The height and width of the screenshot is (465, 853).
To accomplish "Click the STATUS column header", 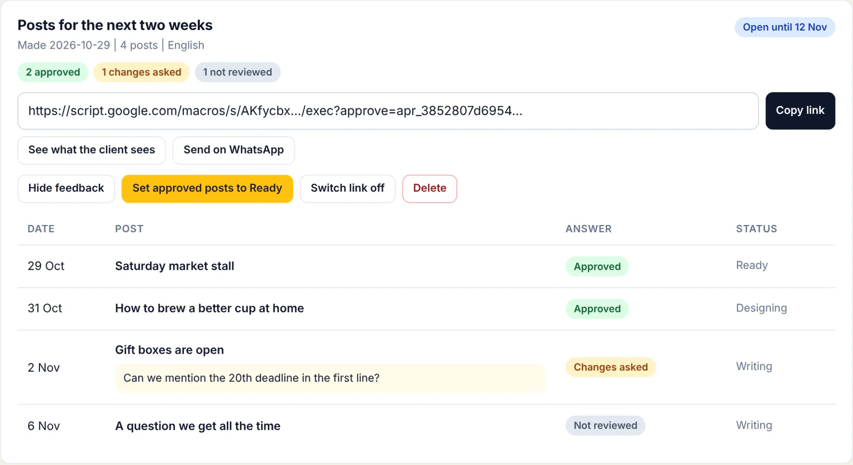I will (x=757, y=229).
